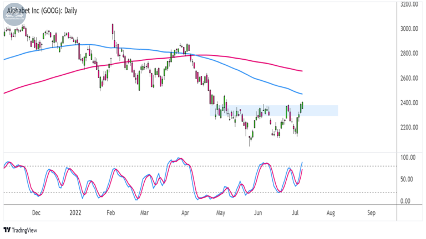
Task: Click the Sep label on time axis
Action: click(371, 212)
